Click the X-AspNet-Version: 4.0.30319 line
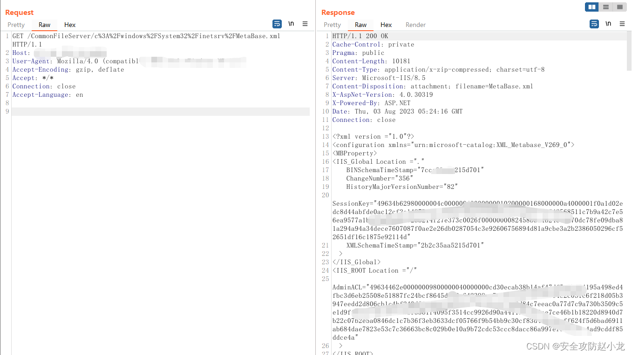632x355 pixels. (382, 94)
